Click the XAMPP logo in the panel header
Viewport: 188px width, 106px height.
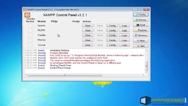coord(27,15)
